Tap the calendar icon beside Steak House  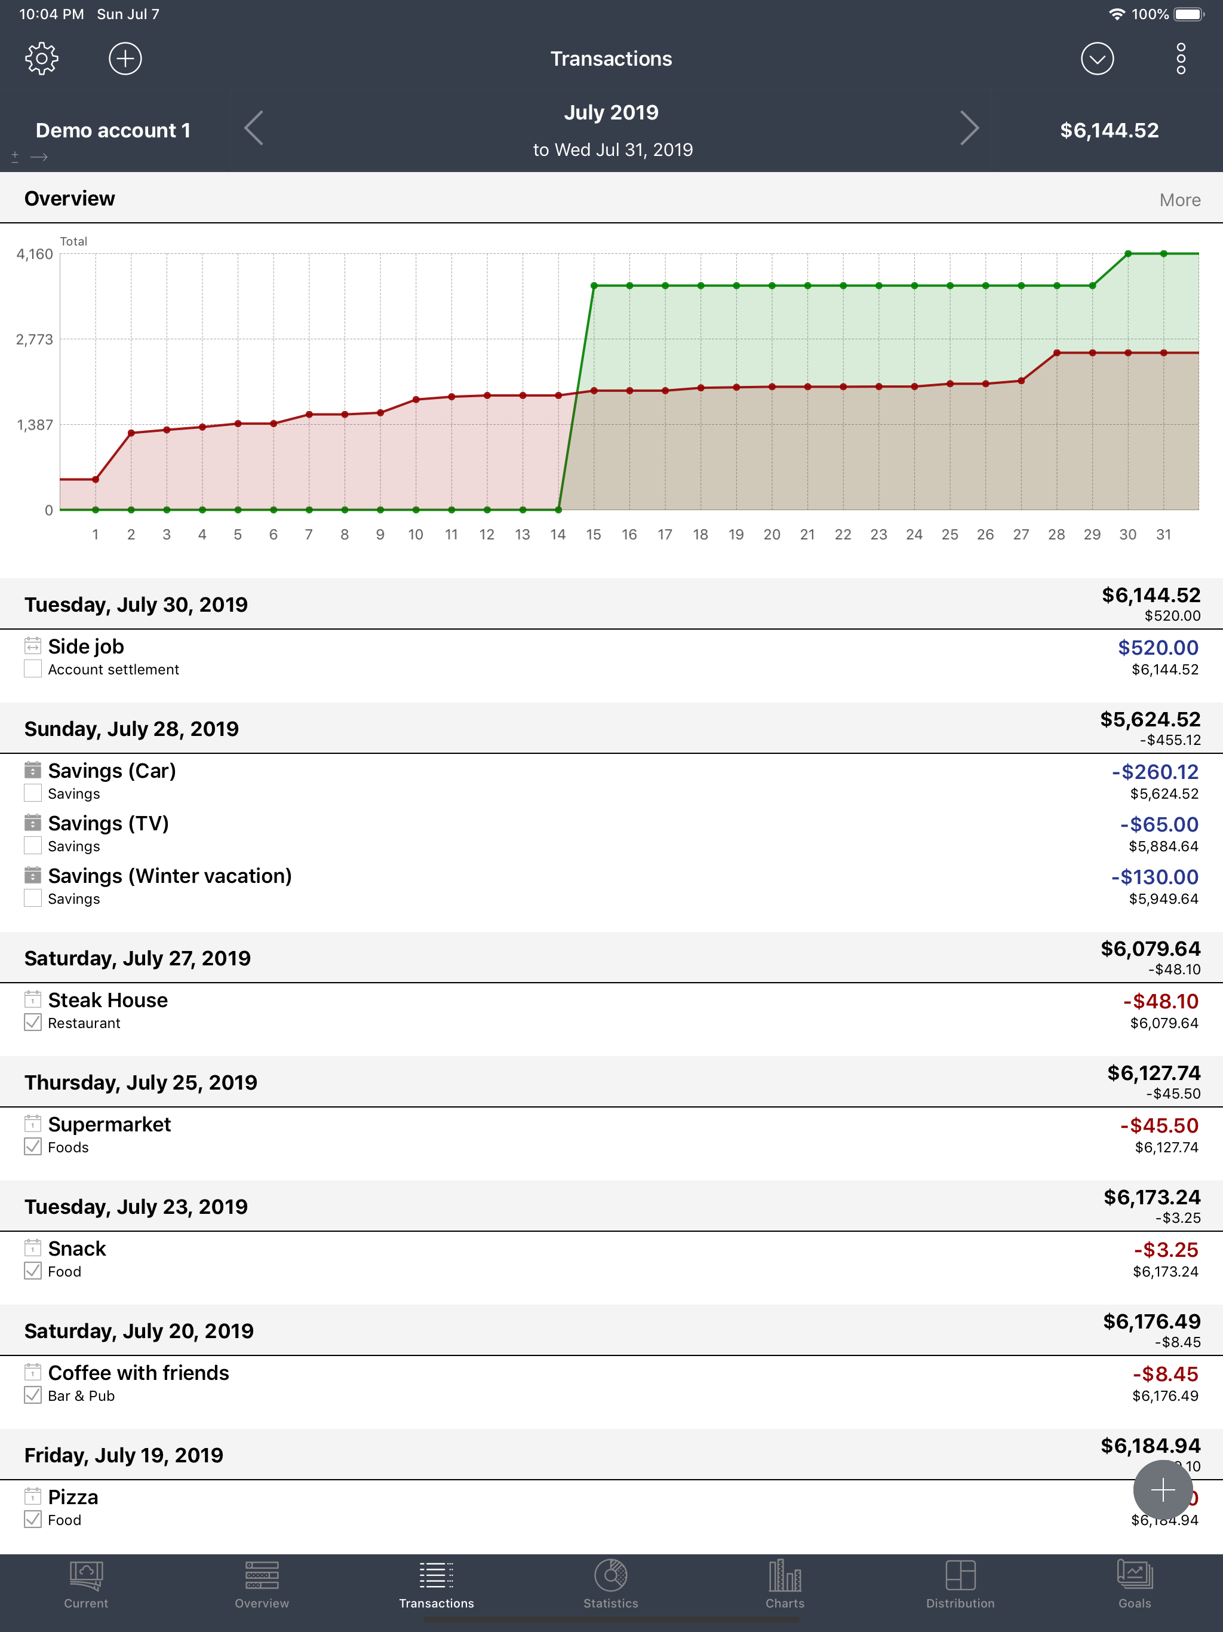[32, 999]
